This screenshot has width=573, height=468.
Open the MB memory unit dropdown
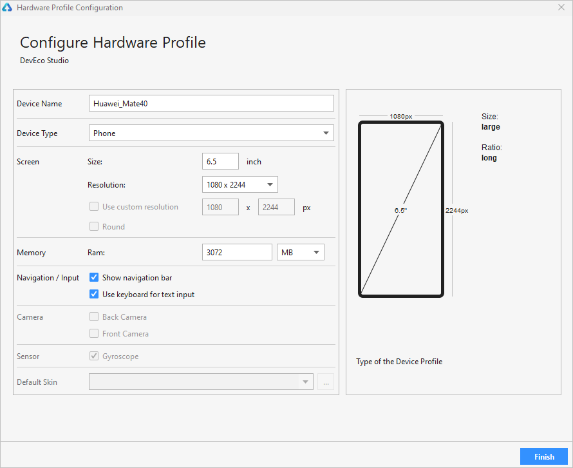tap(300, 252)
